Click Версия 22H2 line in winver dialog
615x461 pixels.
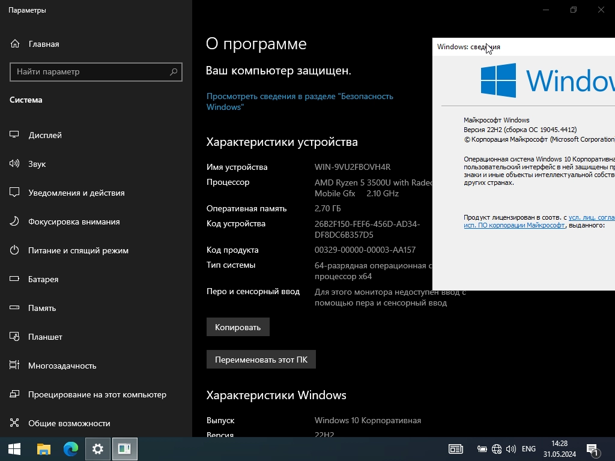click(x=520, y=130)
